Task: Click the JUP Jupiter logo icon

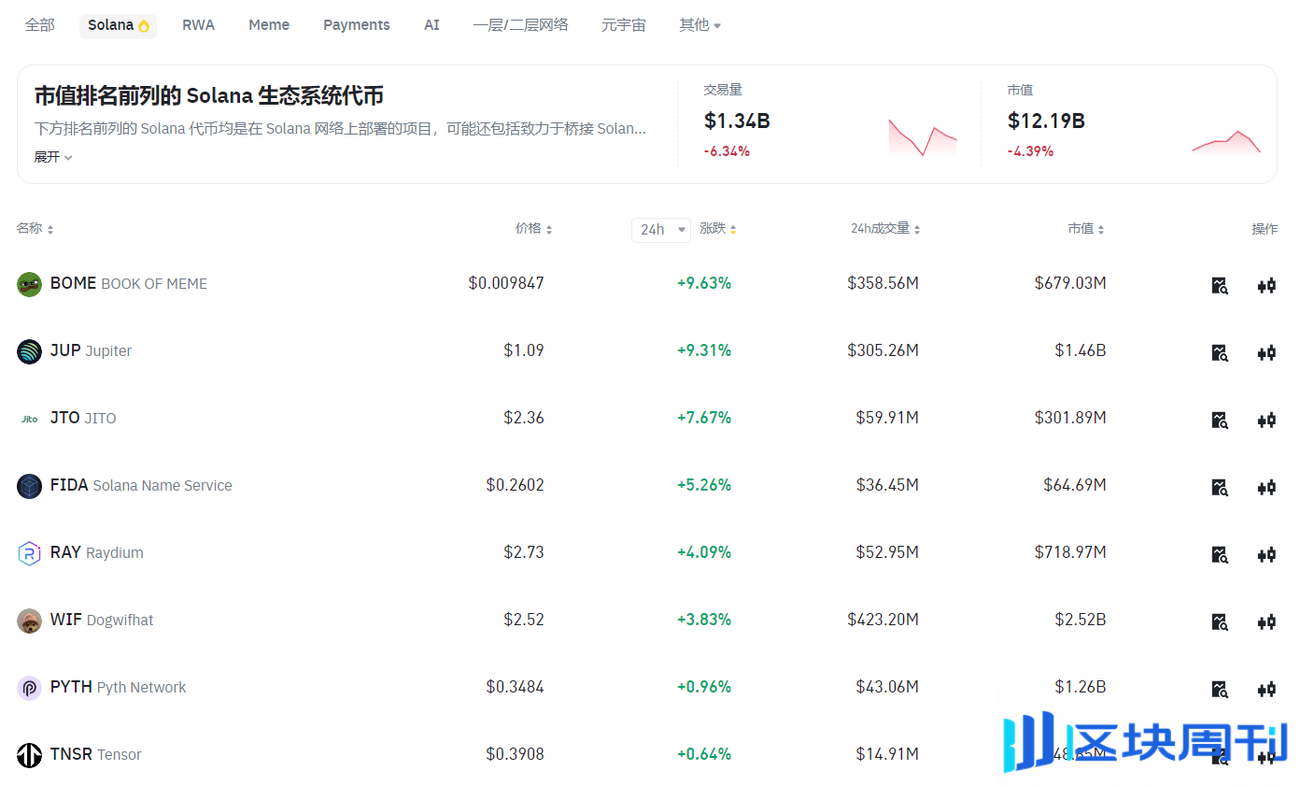Action: pos(29,350)
